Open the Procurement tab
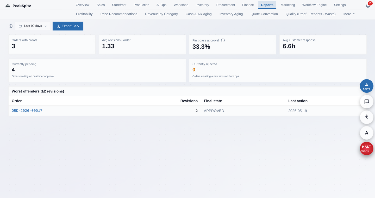 (226, 5)
